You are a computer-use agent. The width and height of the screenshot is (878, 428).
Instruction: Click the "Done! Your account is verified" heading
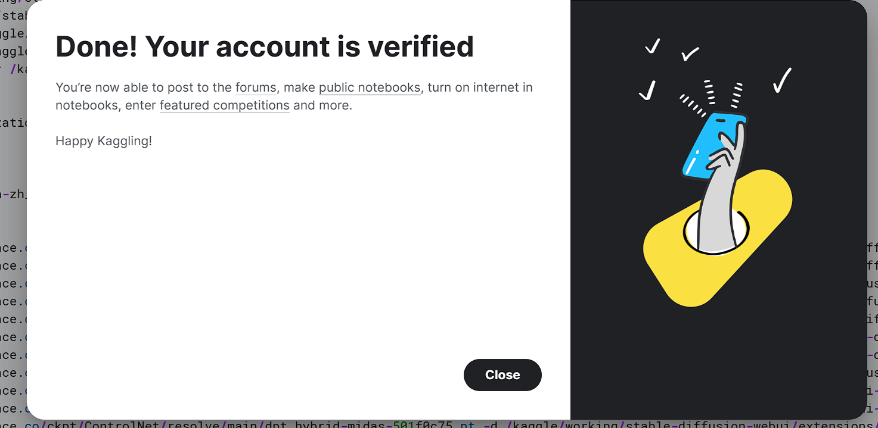pos(265,46)
